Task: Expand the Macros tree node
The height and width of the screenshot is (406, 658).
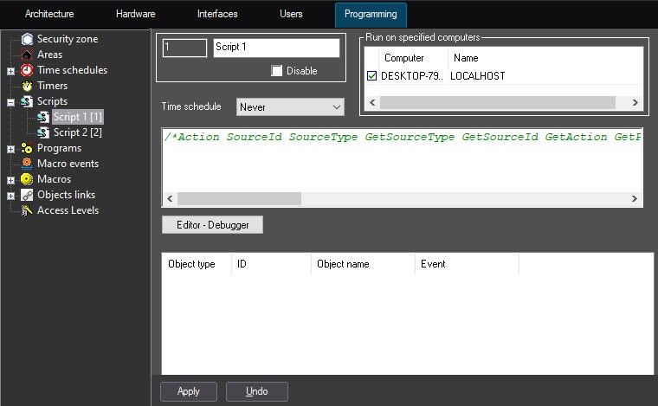Action: click(x=11, y=180)
